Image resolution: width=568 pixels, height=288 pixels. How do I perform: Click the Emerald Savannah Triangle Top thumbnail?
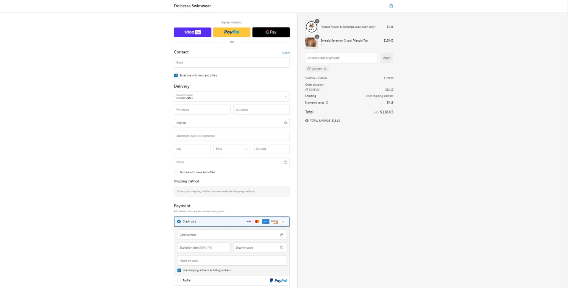311,42
